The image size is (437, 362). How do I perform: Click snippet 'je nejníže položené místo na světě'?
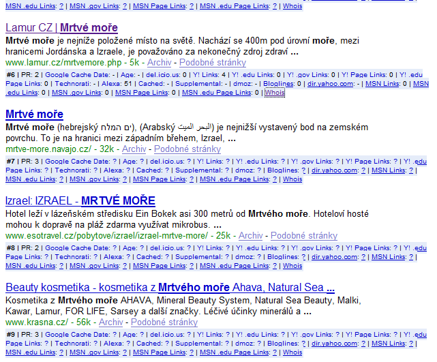coord(125,41)
